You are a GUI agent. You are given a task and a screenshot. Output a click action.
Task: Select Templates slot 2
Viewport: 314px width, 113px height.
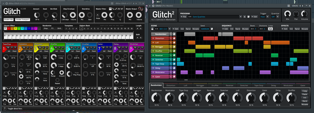coord(69,28)
